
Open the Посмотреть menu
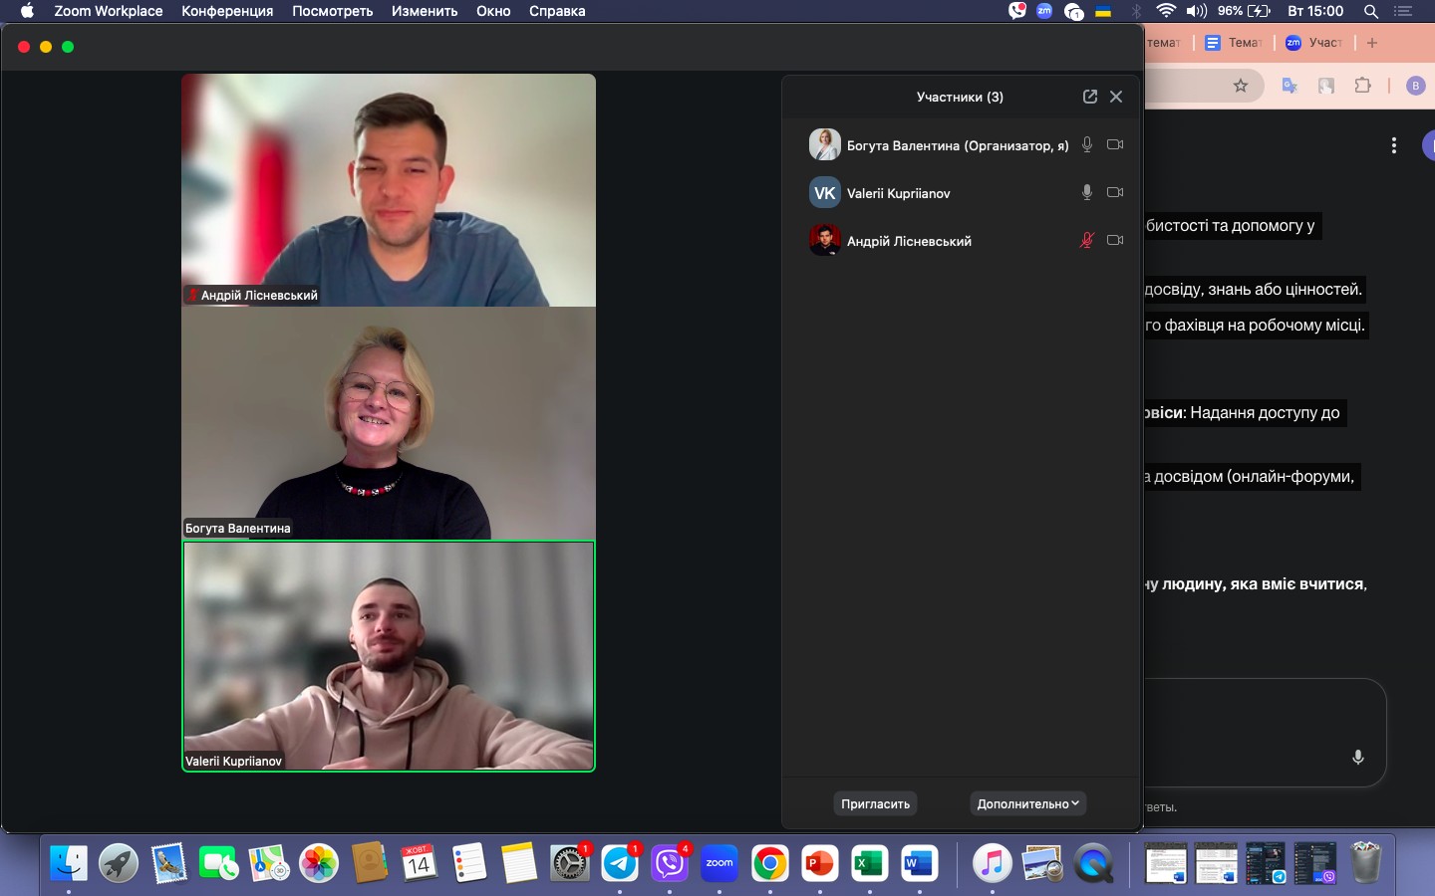(332, 11)
